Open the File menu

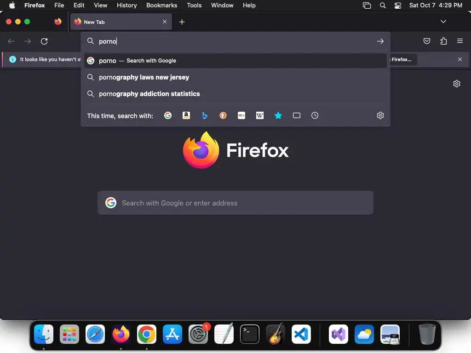tap(59, 5)
